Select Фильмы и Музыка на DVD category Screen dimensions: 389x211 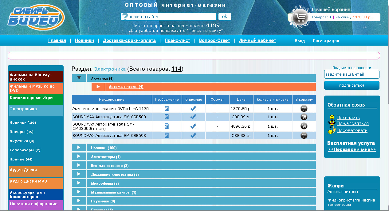[x=36, y=88]
